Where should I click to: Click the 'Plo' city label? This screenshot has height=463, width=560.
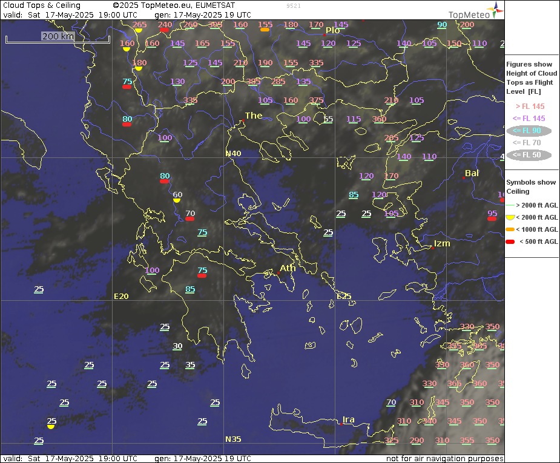(332, 30)
